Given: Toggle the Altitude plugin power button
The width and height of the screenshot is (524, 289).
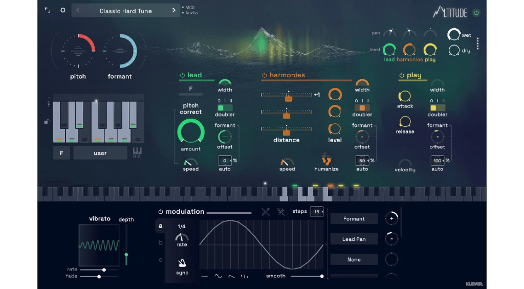Looking at the screenshot, I should pos(476,13).
